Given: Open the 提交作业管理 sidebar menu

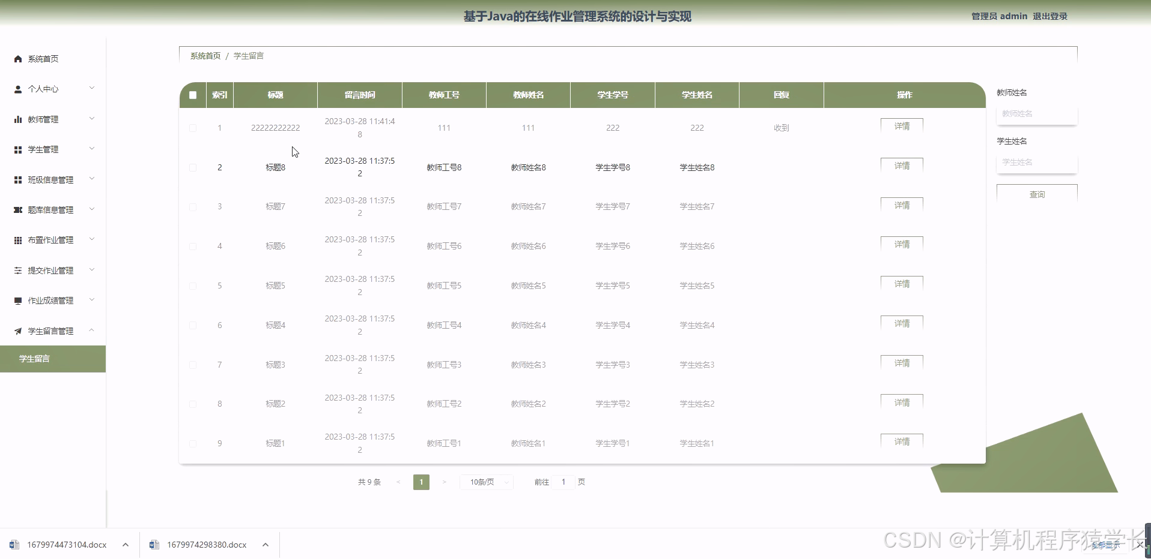Looking at the screenshot, I should tap(53, 271).
